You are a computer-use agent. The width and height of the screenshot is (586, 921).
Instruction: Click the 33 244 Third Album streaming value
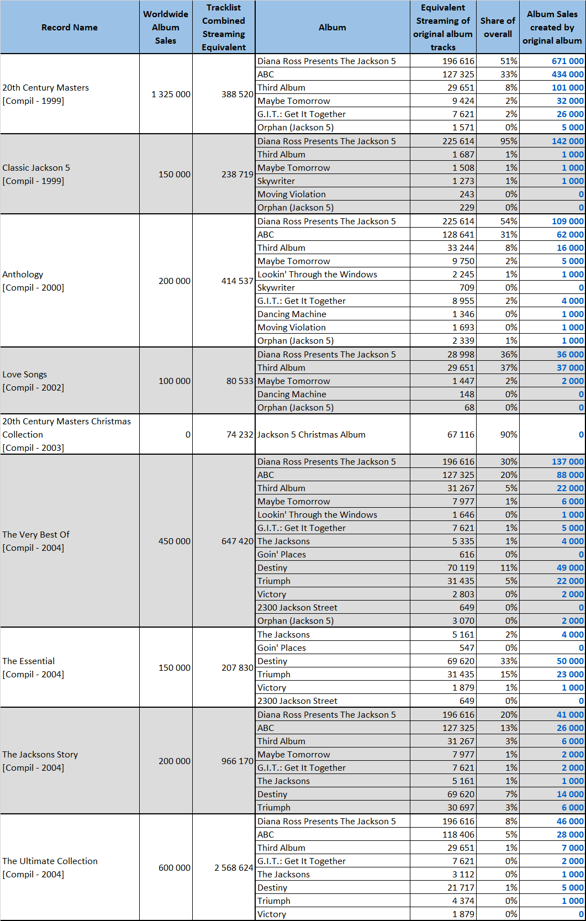pyautogui.click(x=461, y=248)
